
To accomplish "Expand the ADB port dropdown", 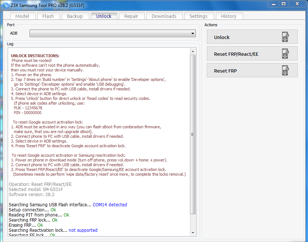I will [193, 34].
